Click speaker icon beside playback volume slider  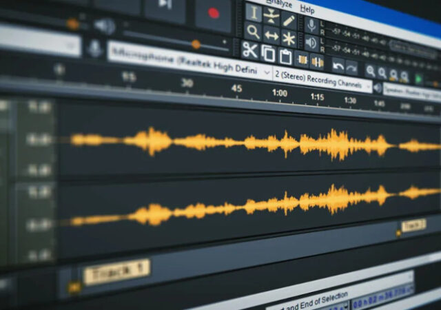105,26
